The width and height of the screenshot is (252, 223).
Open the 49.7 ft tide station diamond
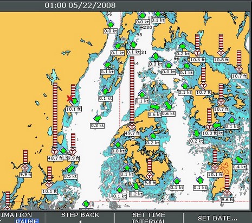132,126
